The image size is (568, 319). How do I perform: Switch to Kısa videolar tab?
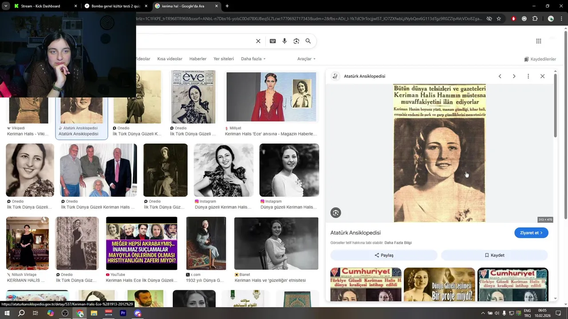[170, 59]
